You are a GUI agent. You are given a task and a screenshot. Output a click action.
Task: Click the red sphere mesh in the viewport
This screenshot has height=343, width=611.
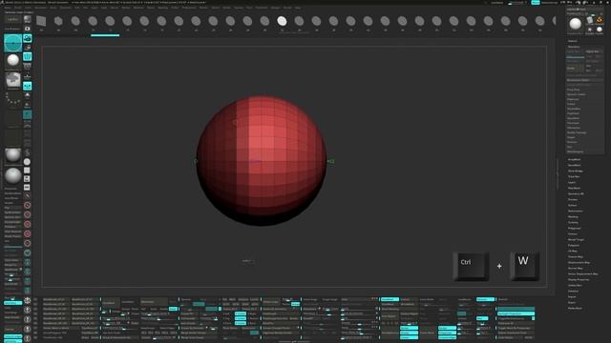[x=262, y=161]
